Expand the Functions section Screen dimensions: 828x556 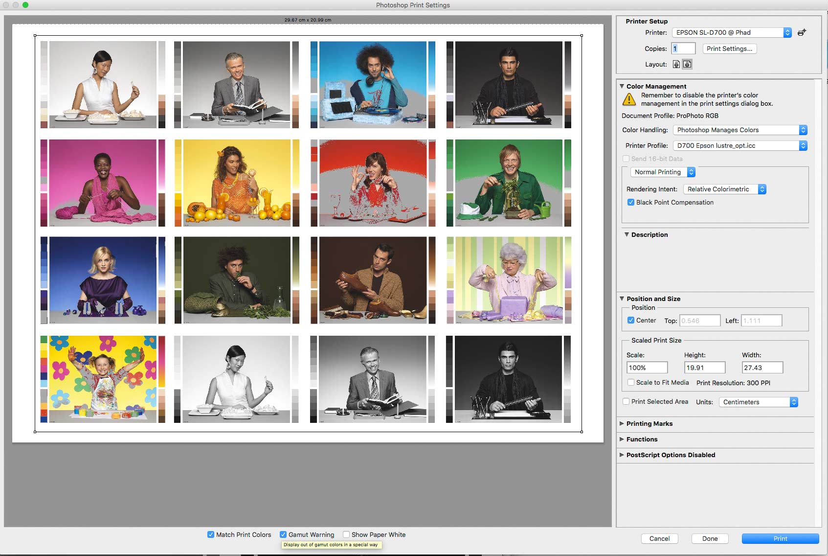pyautogui.click(x=622, y=439)
